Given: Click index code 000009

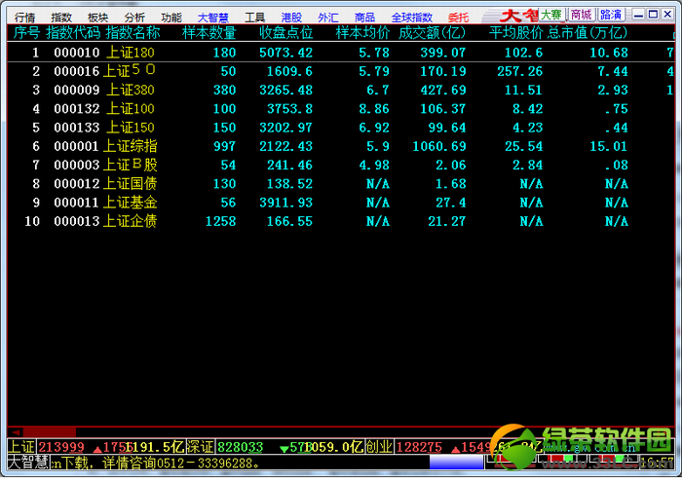Looking at the screenshot, I should [x=77, y=90].
